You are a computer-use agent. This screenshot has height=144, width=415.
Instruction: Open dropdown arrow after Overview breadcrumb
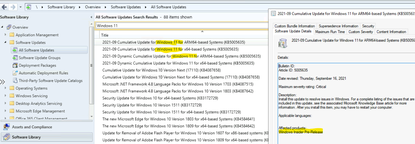tap(105, 7)
